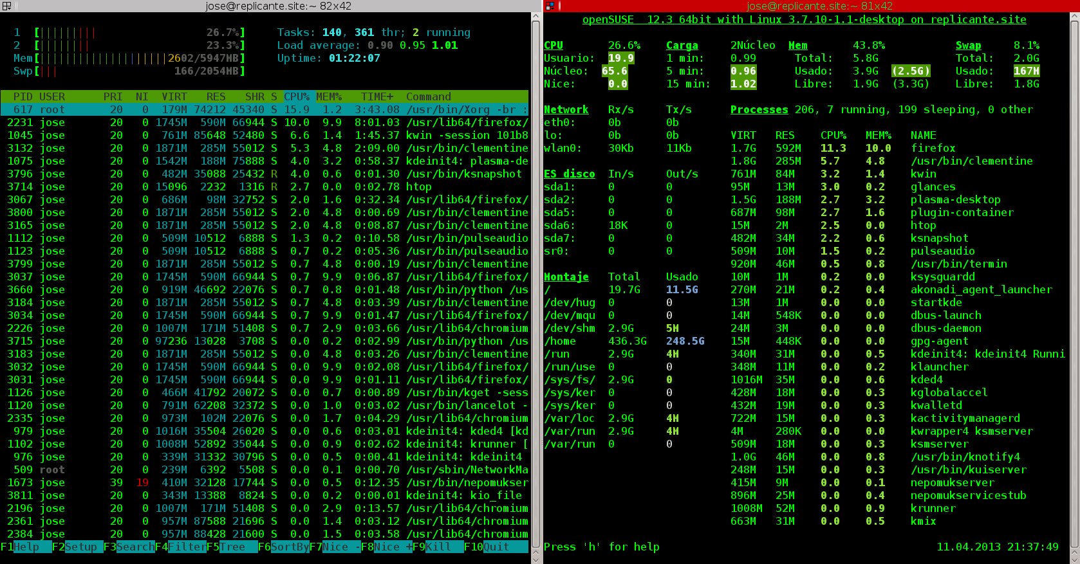Select the htop process row in htop
The width and height of the screenshot is (1080, 564).
pos(265,186)
